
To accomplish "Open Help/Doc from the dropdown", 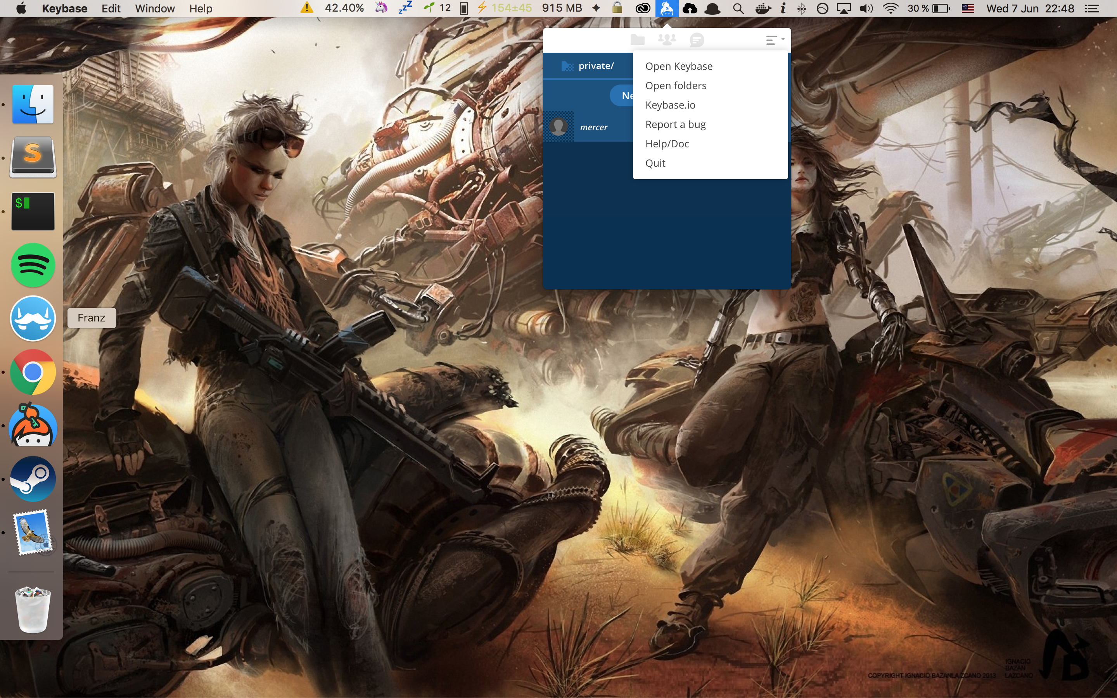I will (x=667, y=144).
